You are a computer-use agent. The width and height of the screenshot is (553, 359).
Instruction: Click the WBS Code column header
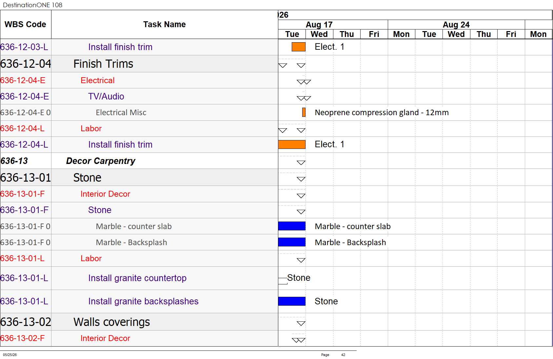25,25
